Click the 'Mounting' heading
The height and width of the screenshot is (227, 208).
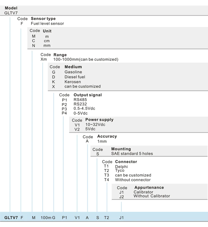click(x=121, y=149)
